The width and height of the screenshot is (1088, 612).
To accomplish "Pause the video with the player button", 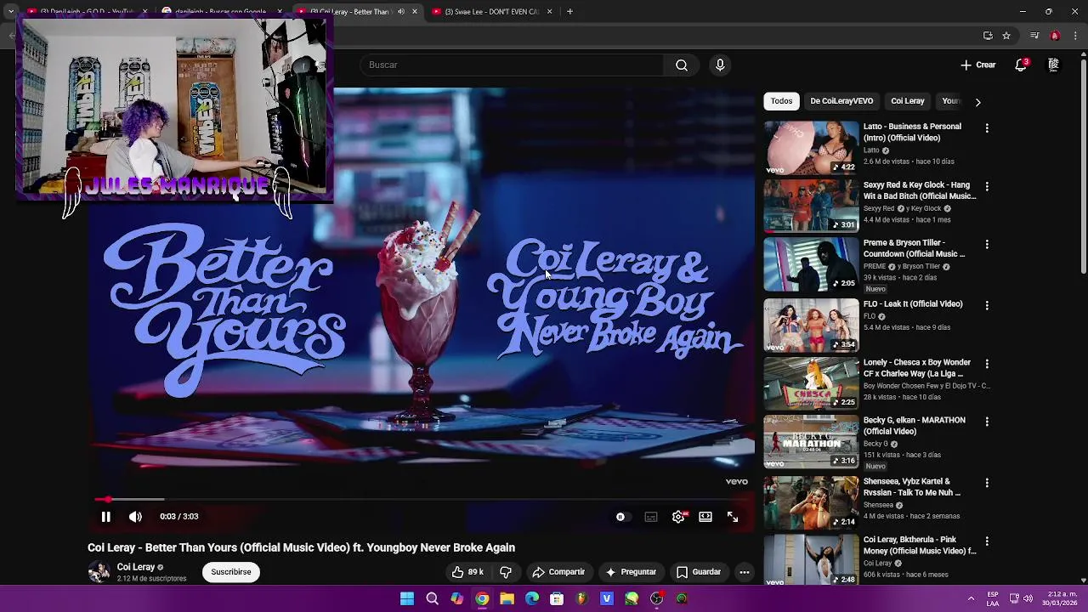I will (x=105, y=517).
